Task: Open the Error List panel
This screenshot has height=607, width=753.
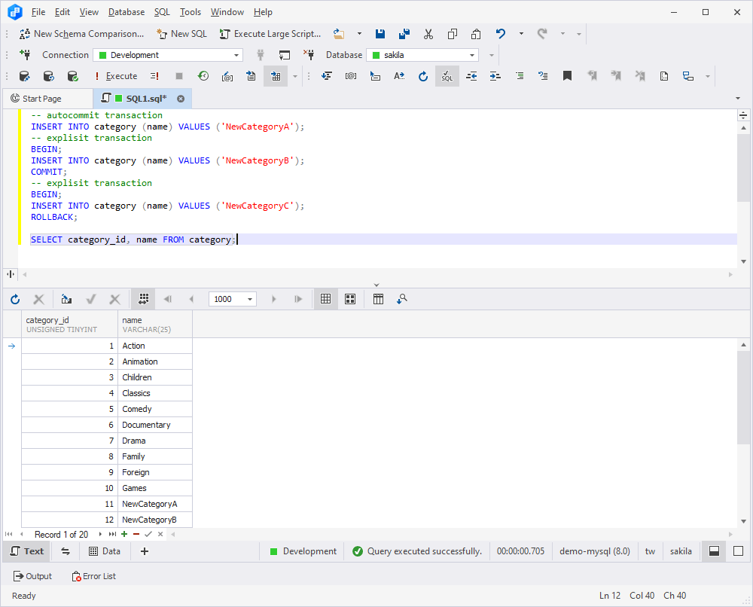Action: tap(93, 576)
